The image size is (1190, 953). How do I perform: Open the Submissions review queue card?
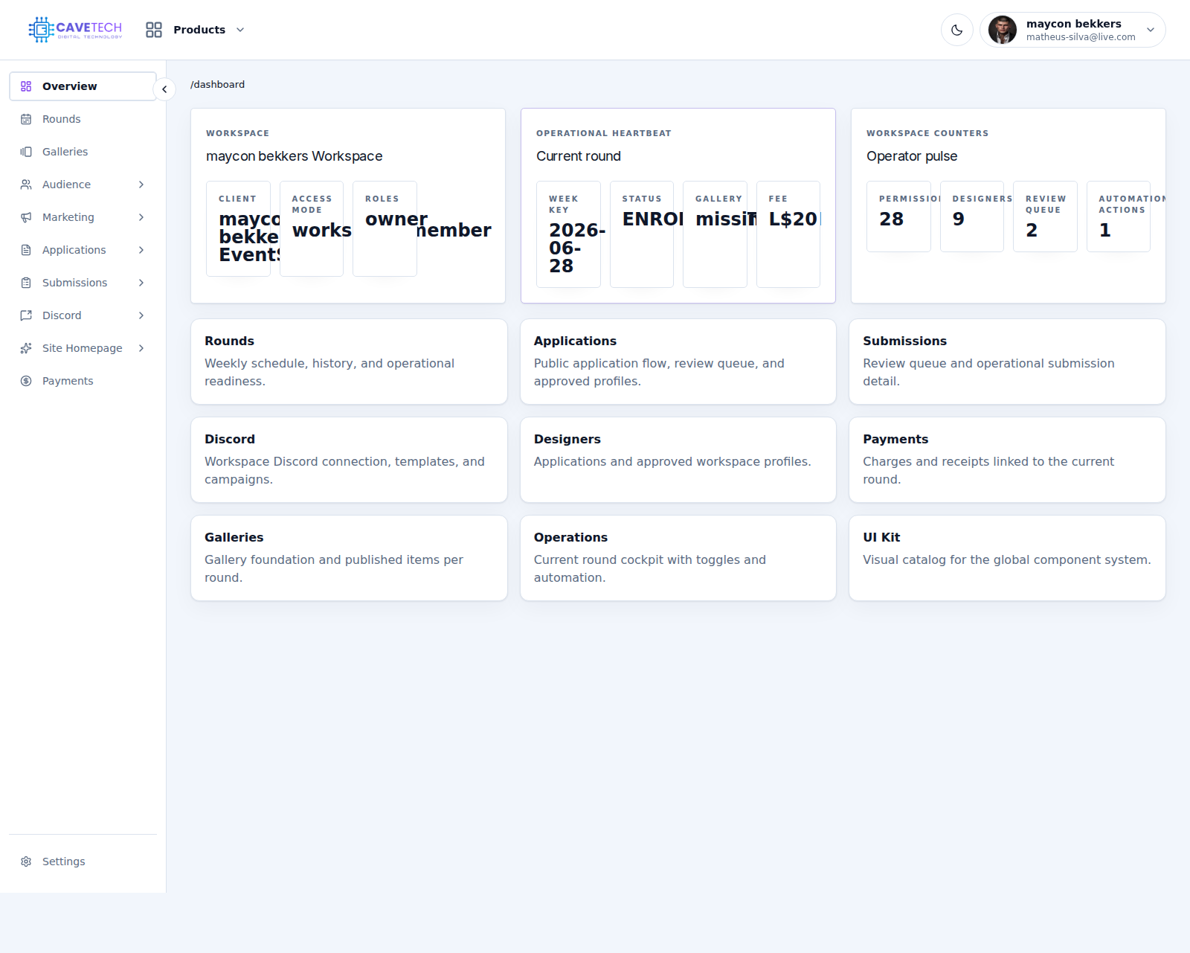tap(1007, 362)
